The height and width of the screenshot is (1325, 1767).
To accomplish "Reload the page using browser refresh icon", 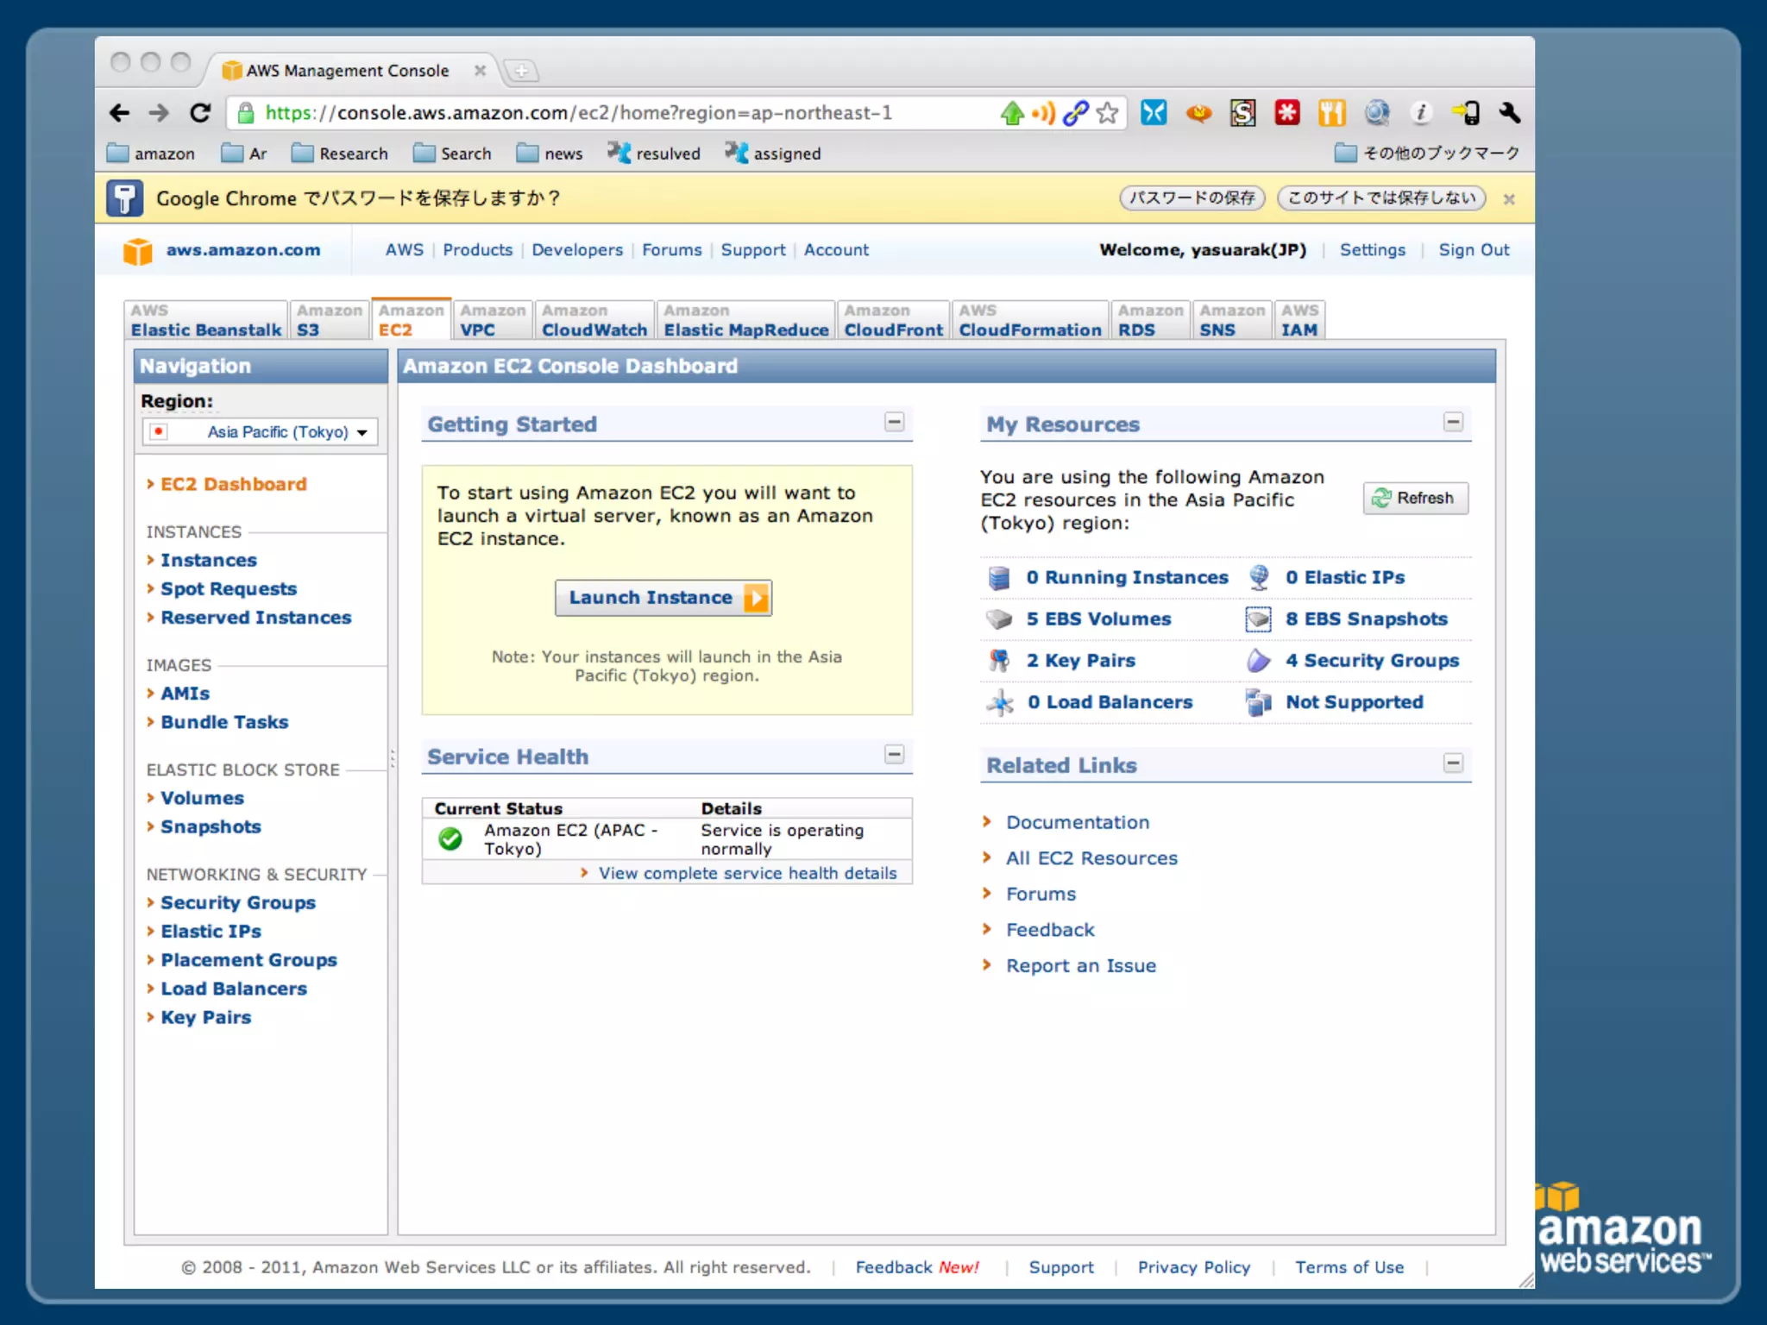I will 200,113.
